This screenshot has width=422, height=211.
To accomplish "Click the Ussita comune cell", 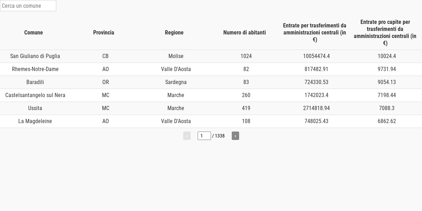I will tap(35, 108).
